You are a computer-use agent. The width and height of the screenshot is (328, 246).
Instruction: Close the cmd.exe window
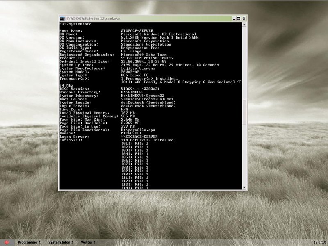pyautogui.click(x=244, y=18)
